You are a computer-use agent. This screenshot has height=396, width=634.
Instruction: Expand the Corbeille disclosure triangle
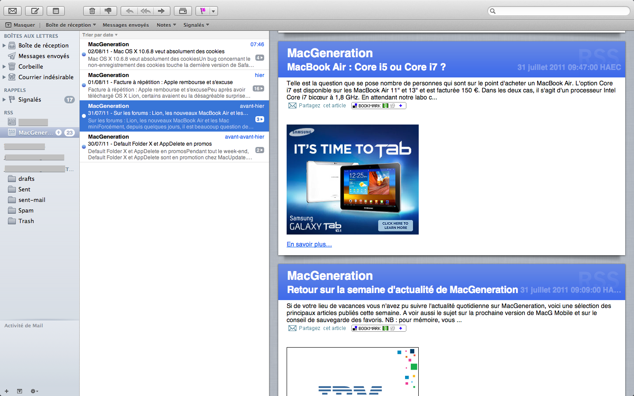pos(4,66)
